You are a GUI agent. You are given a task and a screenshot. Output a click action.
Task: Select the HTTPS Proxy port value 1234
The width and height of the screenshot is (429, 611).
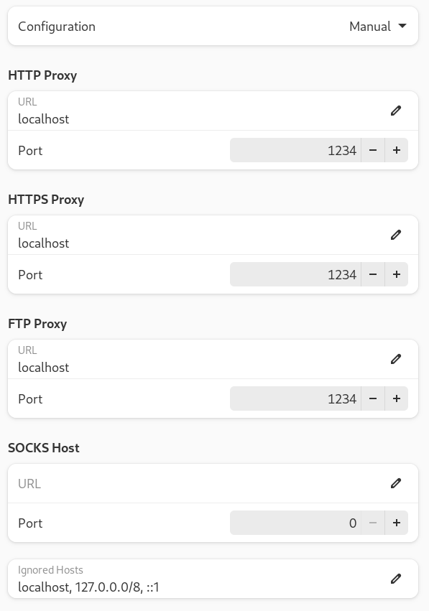click(343, 274)
